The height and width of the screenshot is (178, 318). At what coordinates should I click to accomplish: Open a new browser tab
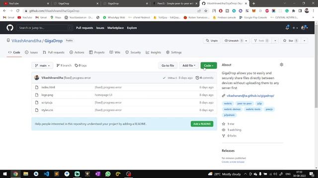[254, 3]
